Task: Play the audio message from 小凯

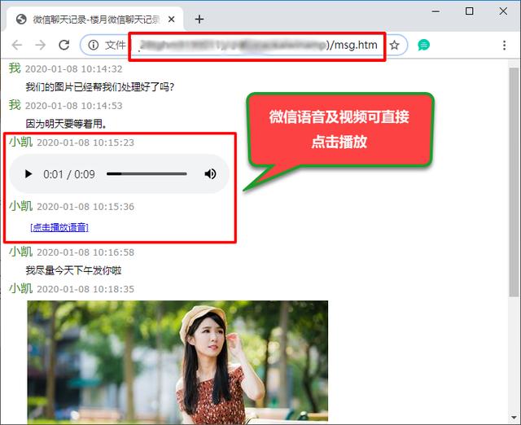Action: pyautogui.click(x=28, y=174)
